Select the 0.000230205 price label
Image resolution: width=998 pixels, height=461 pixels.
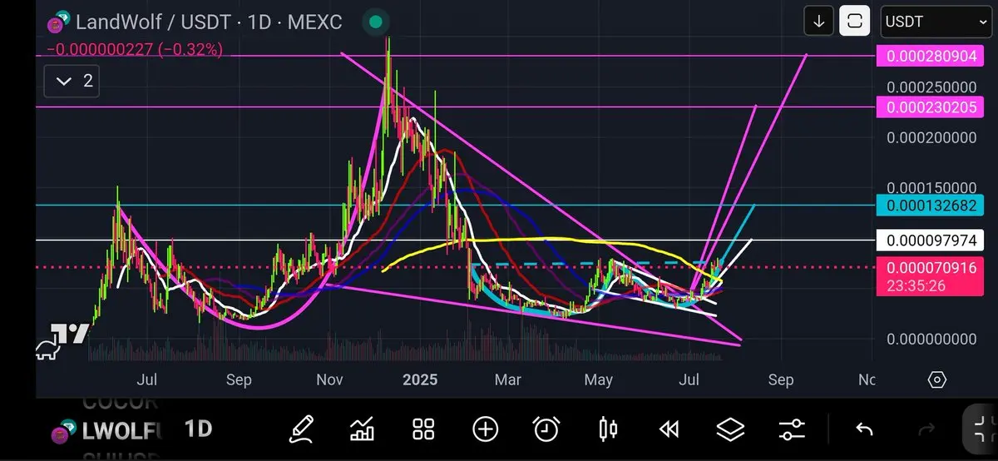tap(931, 107)
